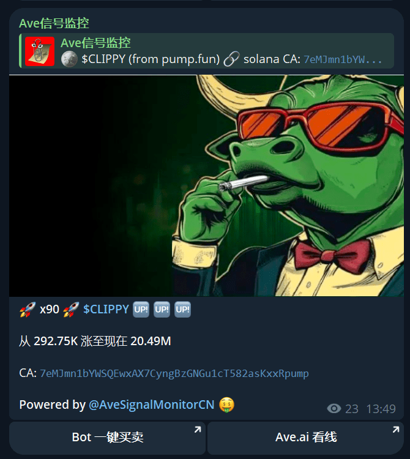Click the money-mouth face emoji
This screenshot has width=410, height=459.
pyautogui.click(x=226, y=405)
